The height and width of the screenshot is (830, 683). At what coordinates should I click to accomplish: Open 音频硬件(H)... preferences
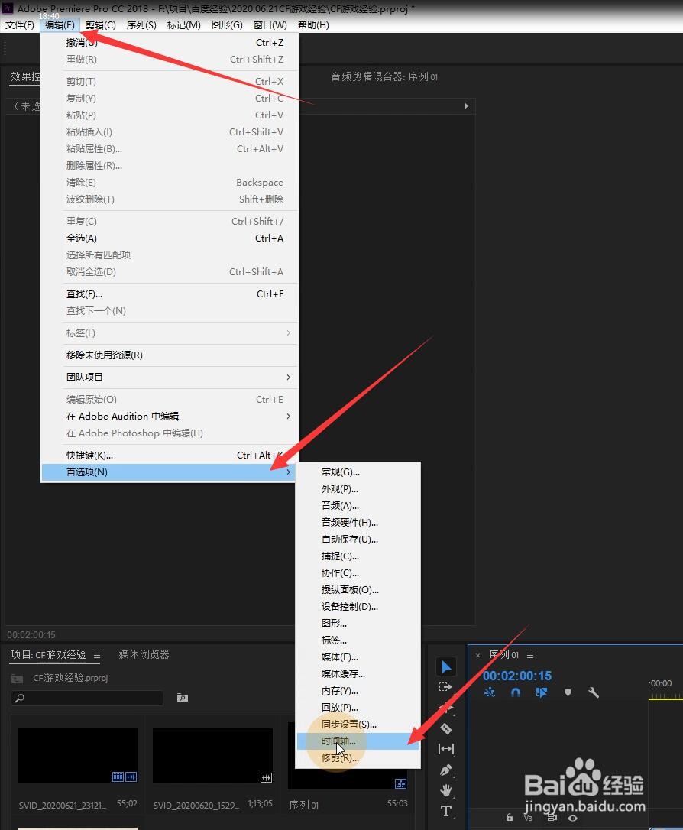click(x=358, y=523)
